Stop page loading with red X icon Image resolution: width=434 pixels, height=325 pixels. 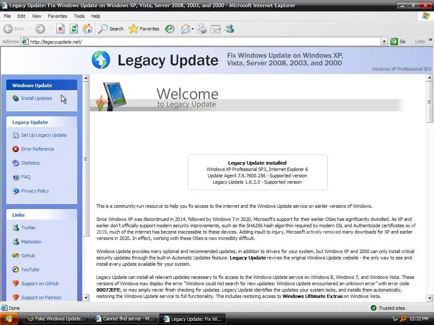[60, 29]
